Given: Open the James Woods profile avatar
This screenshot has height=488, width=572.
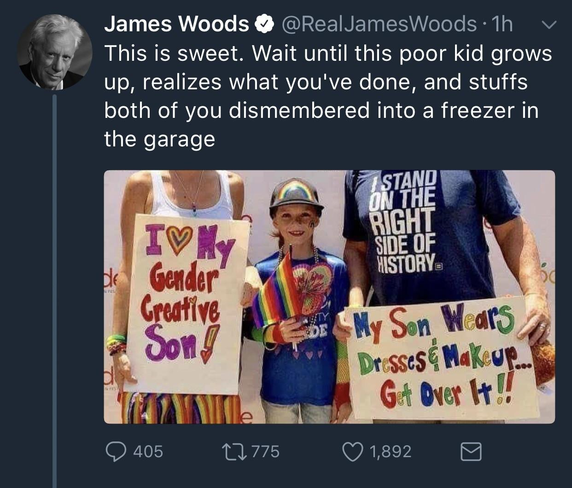Looking at the screenshot, I should click(54, 52).
